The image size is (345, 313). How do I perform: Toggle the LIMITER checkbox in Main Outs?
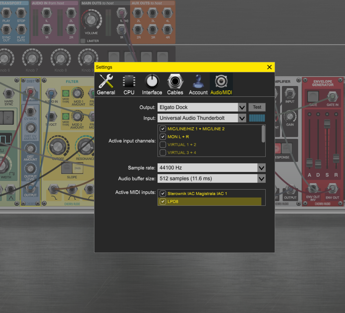tap(83, 41)
